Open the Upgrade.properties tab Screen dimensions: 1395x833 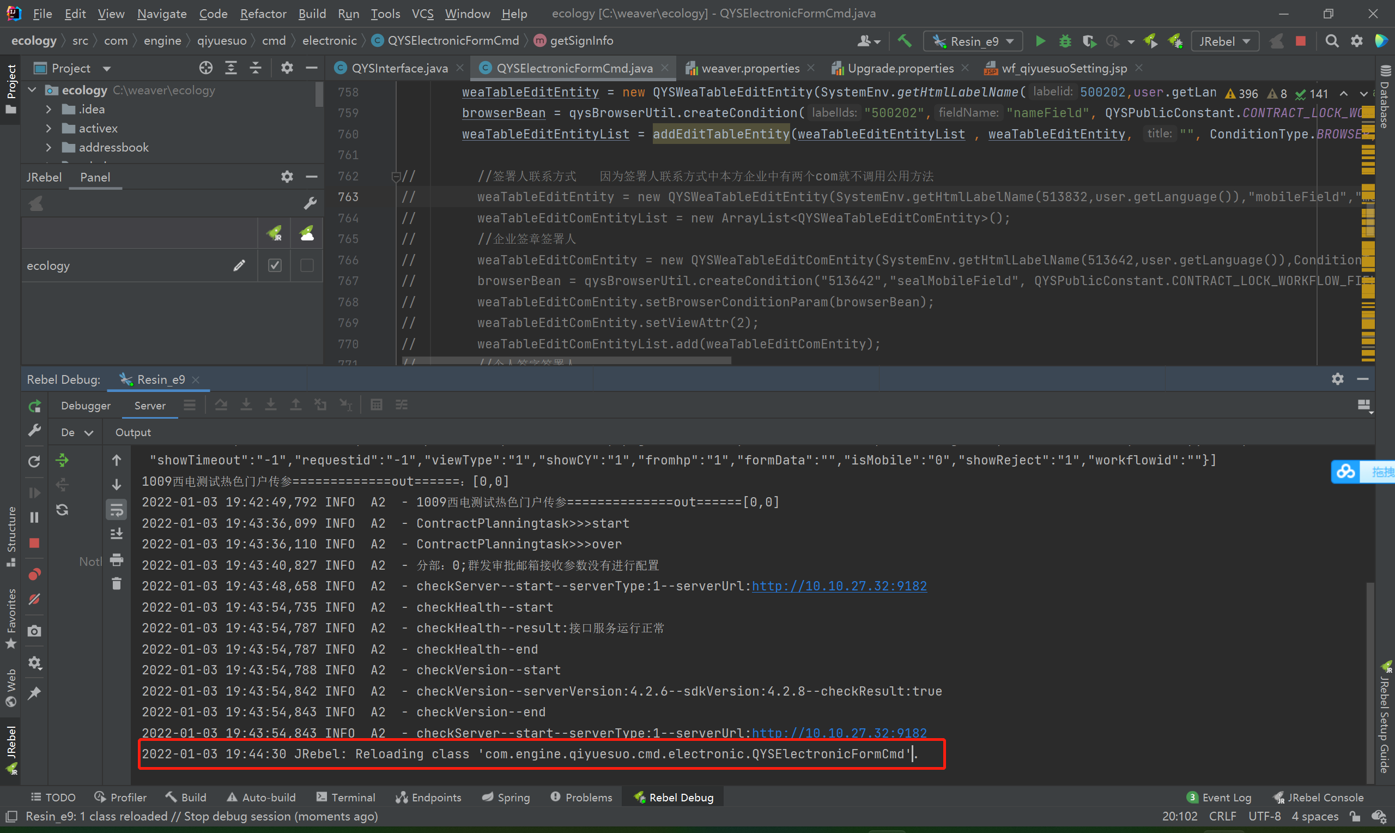click(900, 68)
